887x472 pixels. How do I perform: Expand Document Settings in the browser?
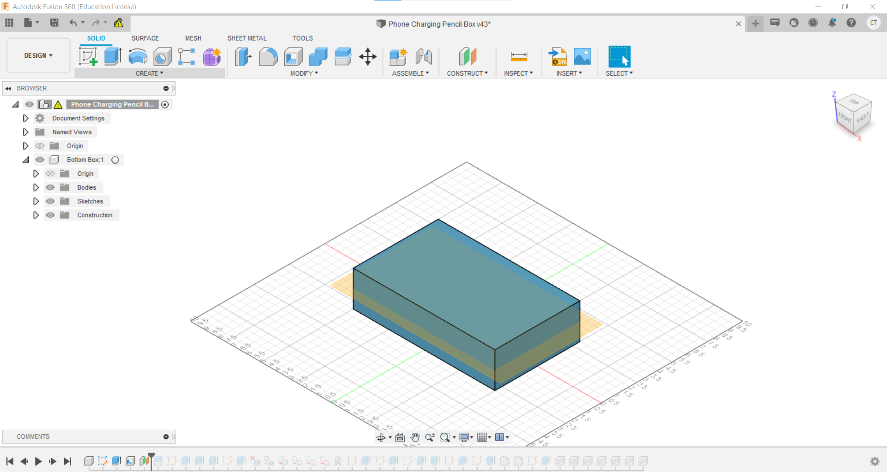tap(26, 118)
